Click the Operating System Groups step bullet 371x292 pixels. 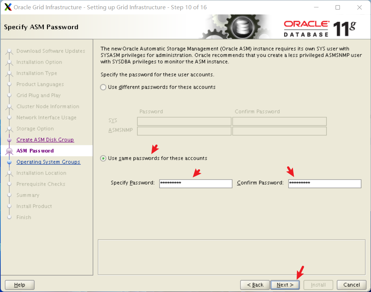9,162
